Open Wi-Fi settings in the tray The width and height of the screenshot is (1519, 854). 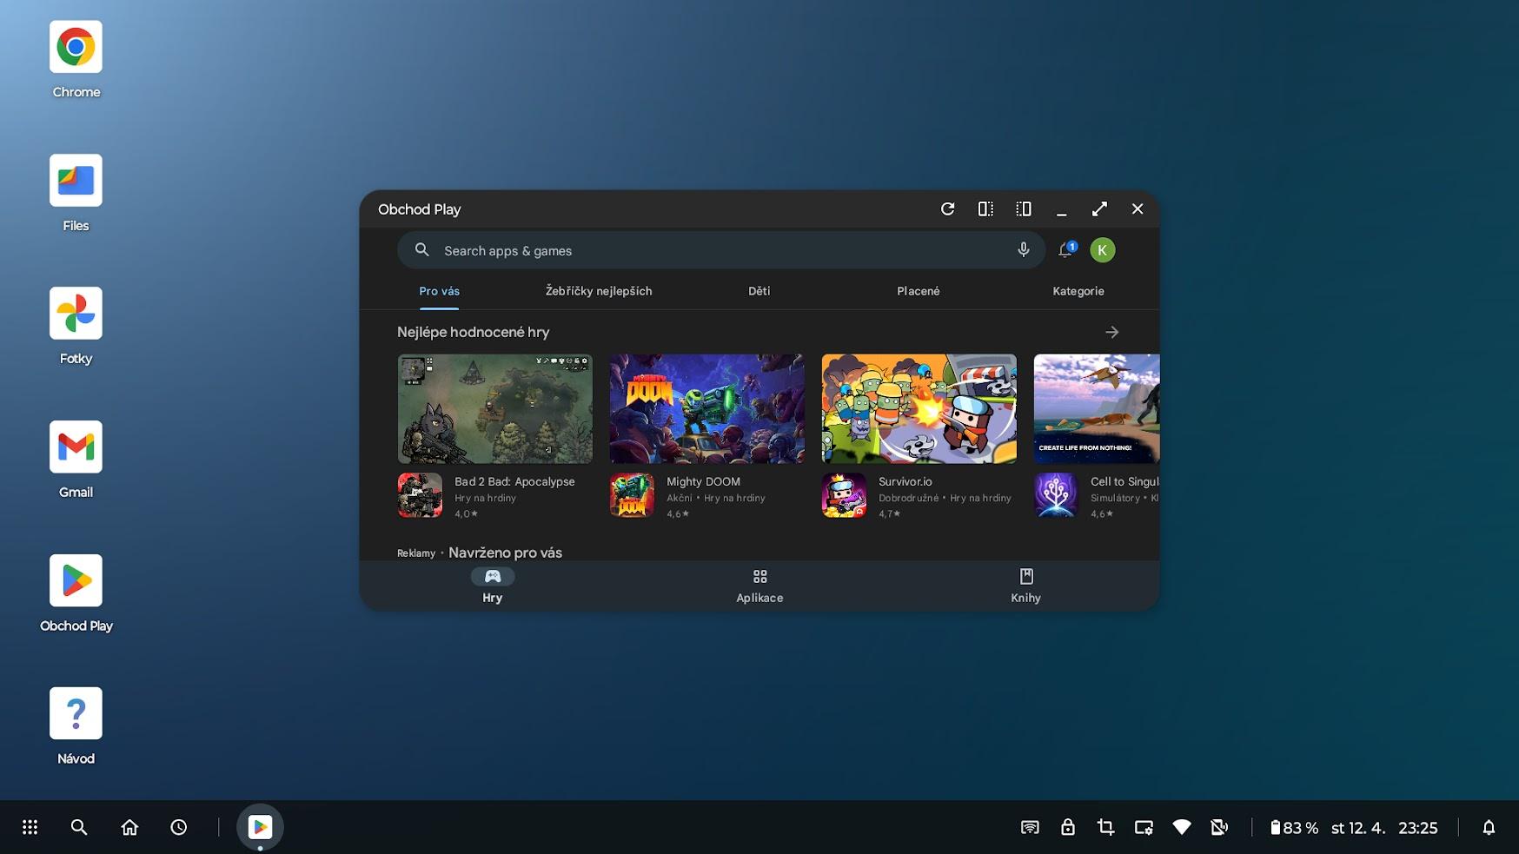(x=1182, y=827)
